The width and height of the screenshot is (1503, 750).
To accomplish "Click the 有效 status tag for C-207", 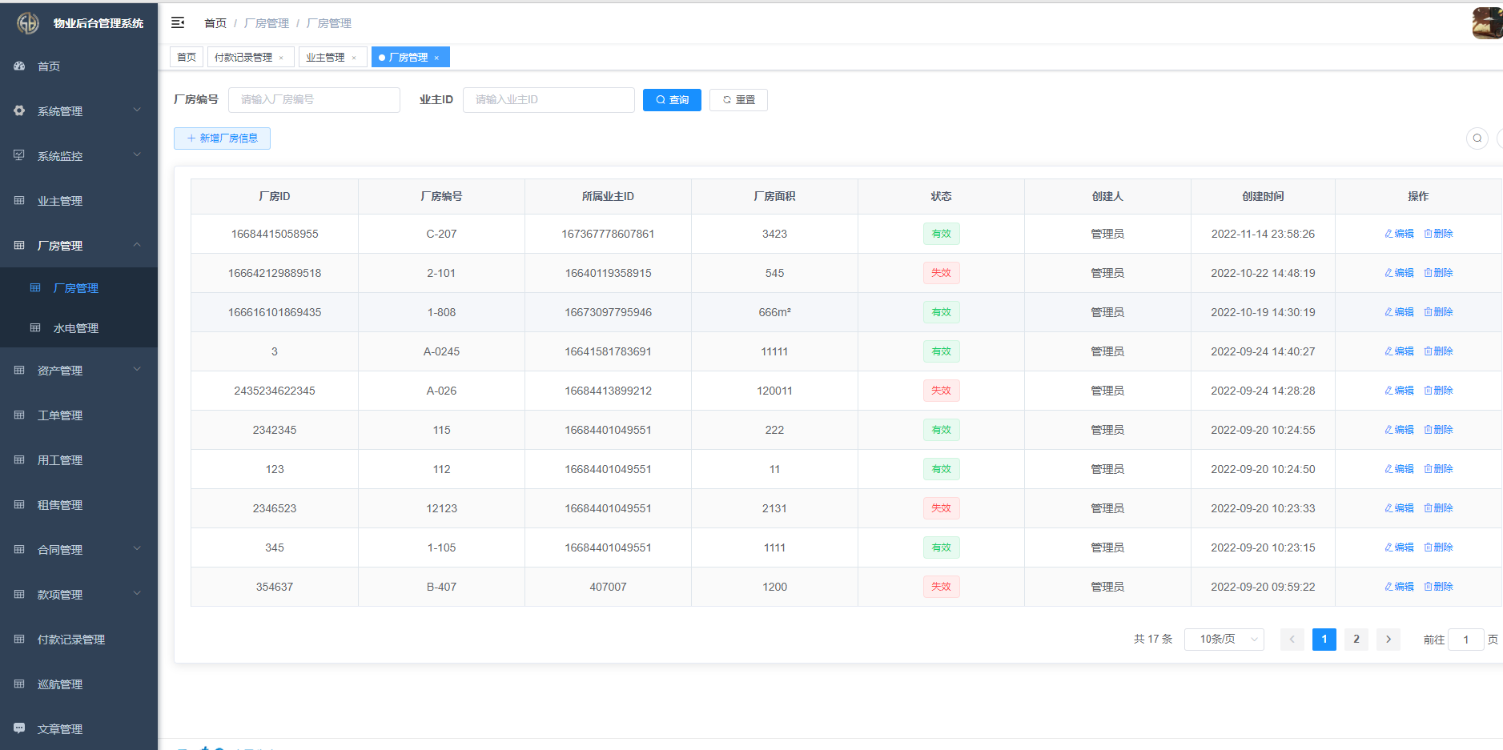I will coord(941,234).
